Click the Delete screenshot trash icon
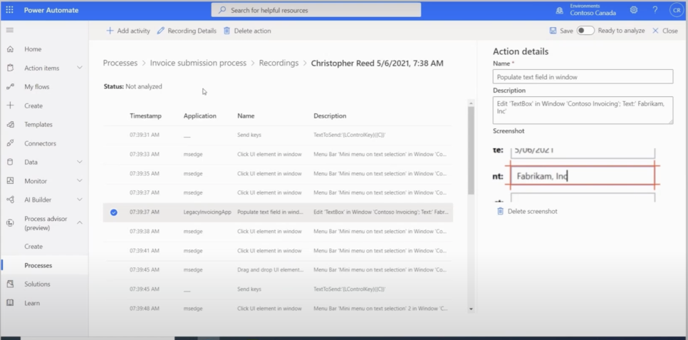The image size is (688, 340). pos(500,211)
